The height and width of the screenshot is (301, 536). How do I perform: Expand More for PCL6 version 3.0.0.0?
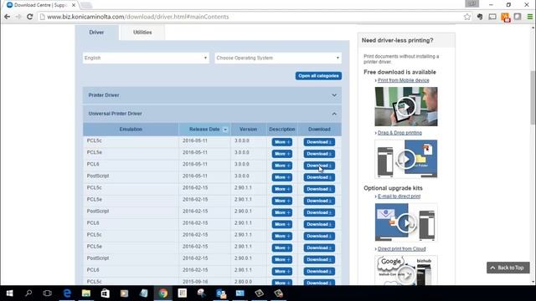point(282,166)
